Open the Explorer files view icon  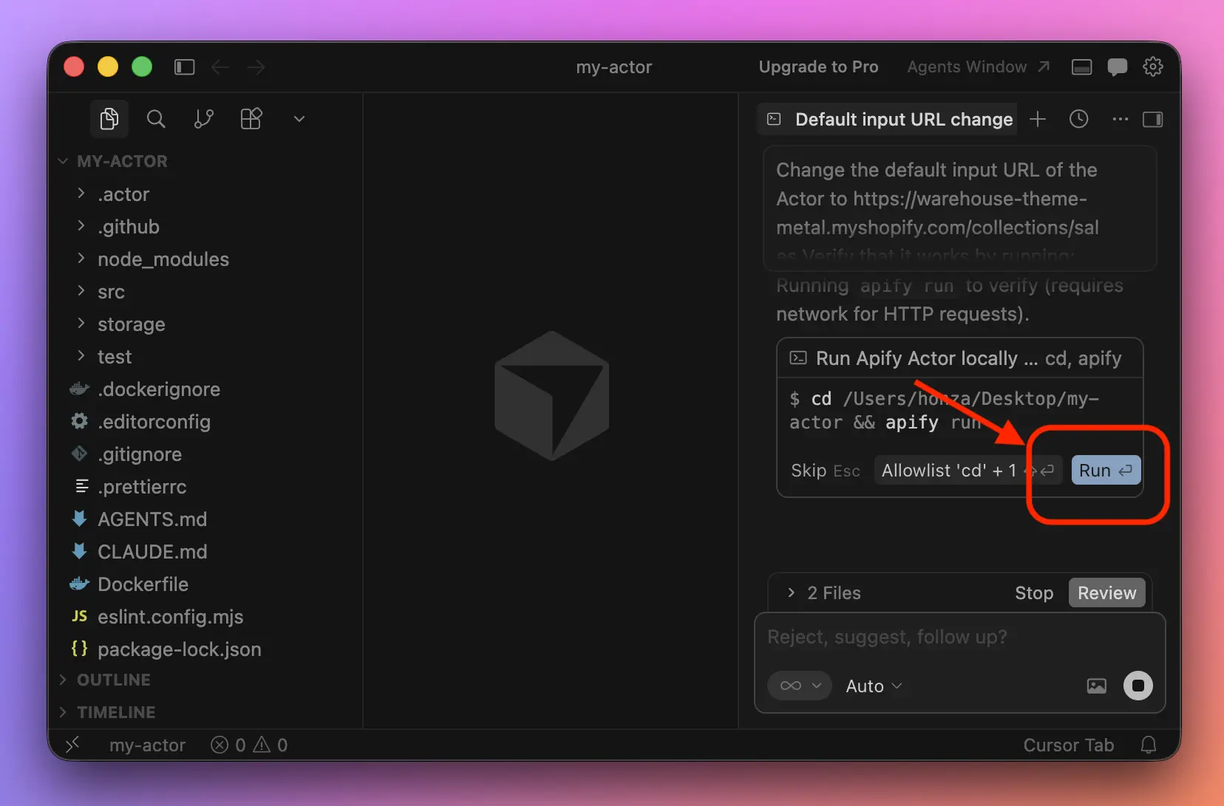pos(109,119)
